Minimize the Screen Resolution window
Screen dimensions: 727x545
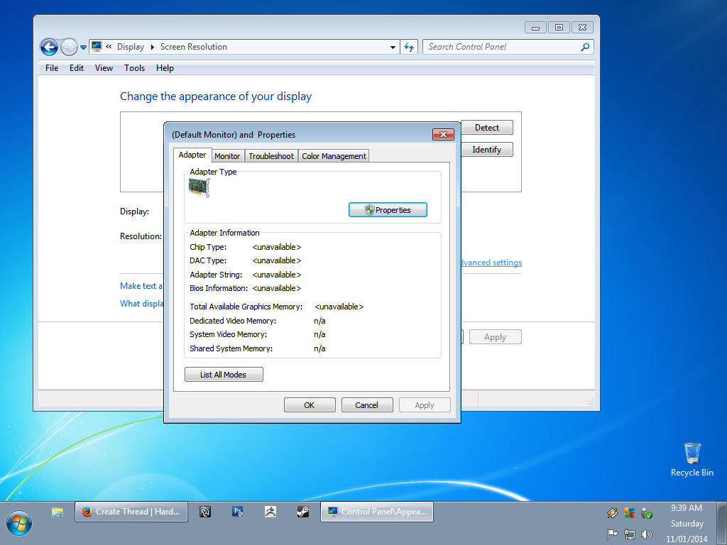point(535,28)
